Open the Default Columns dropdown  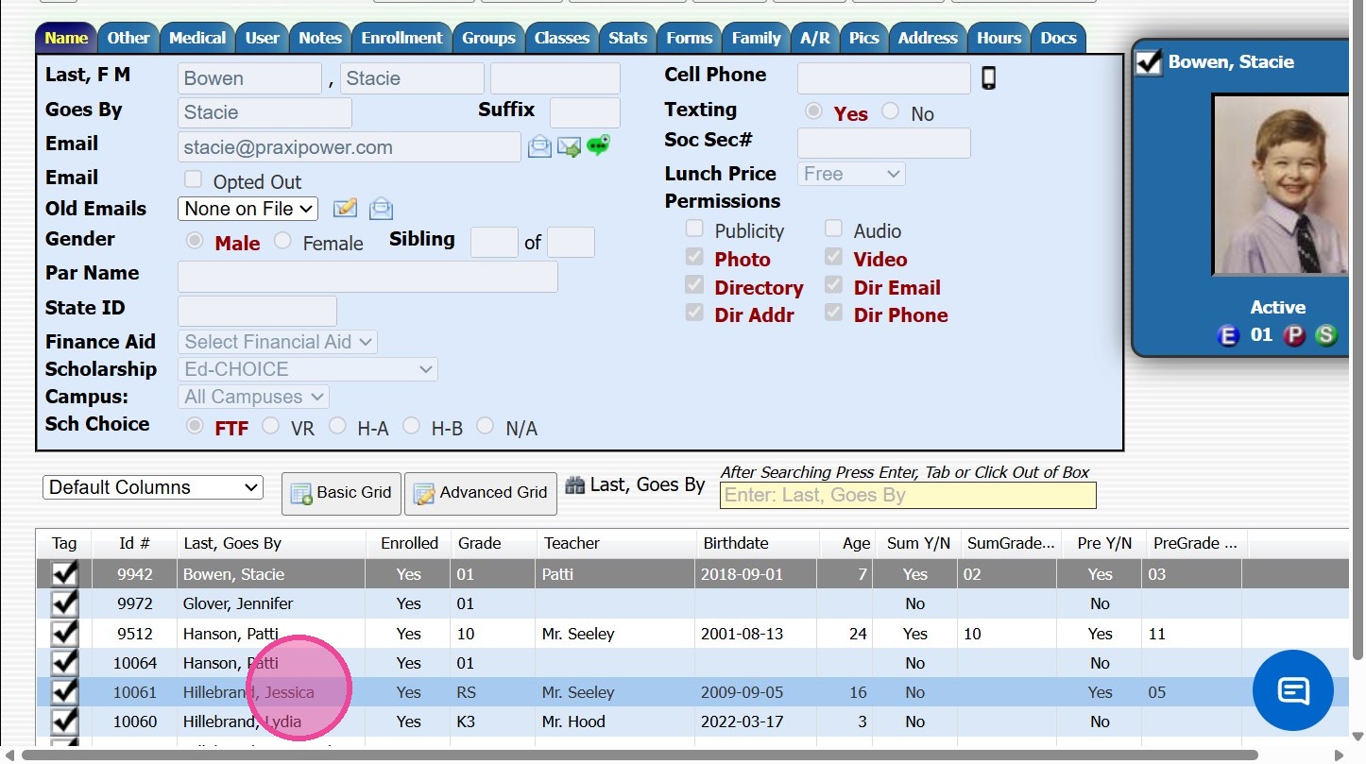coord(153,487)
